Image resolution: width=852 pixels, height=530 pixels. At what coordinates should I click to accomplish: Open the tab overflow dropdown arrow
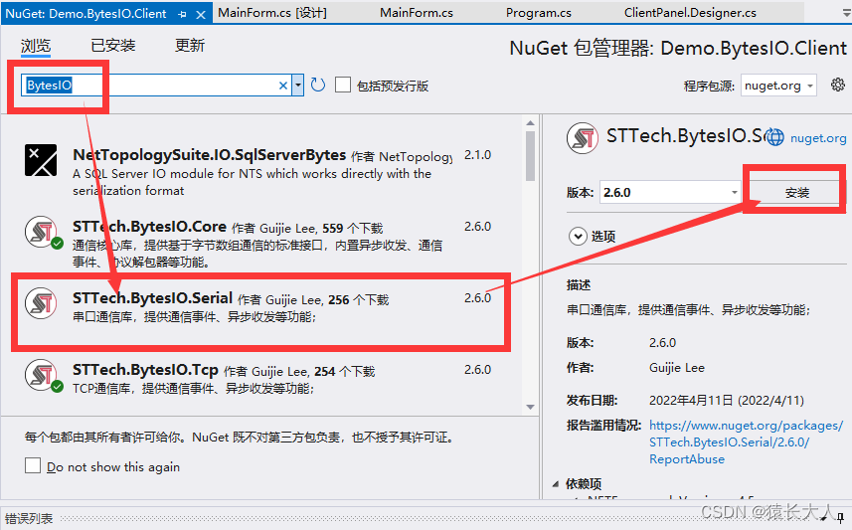coord(845,14)
